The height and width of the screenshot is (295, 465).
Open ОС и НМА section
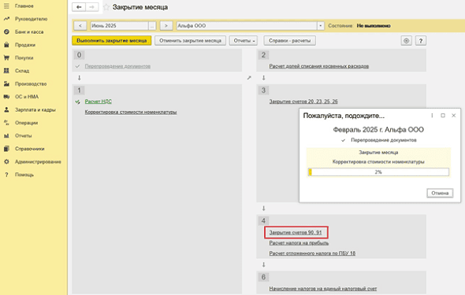tap(27, 97)
